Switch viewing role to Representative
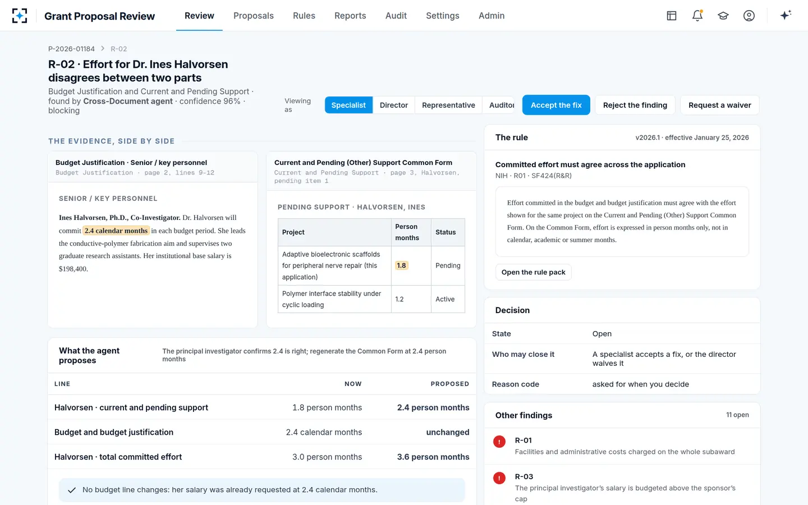The image size is (808, 505). point(448,105)
